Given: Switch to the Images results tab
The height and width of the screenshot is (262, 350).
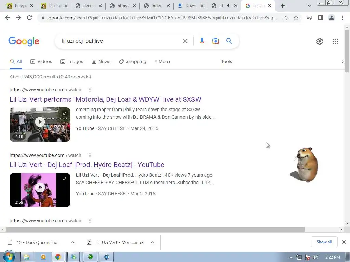Looking at the screenshot, I should point(72,62).
